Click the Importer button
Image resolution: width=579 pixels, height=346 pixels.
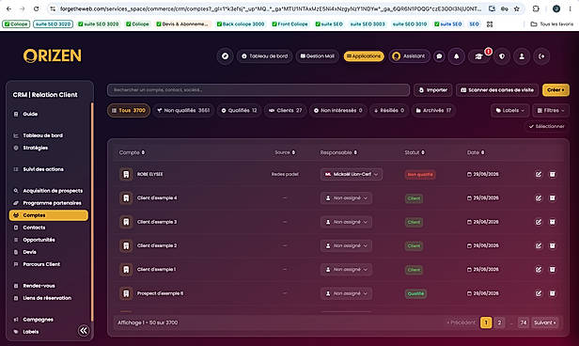[x=432, y=90]
